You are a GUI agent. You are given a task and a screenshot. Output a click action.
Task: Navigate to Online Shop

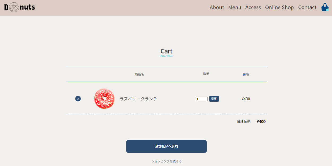click(279, 7)
